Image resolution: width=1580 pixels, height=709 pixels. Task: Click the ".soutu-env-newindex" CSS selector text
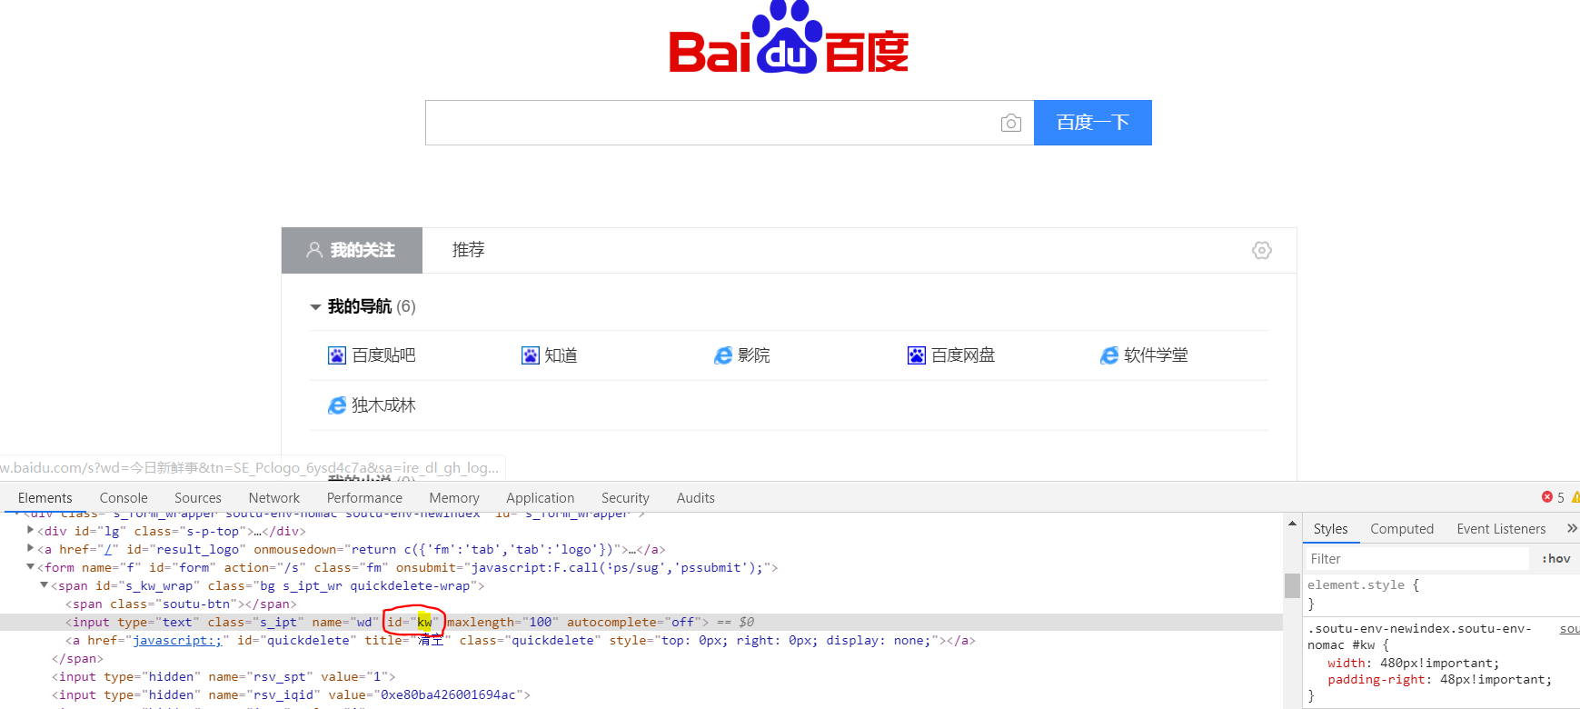tap(1419, 636)
